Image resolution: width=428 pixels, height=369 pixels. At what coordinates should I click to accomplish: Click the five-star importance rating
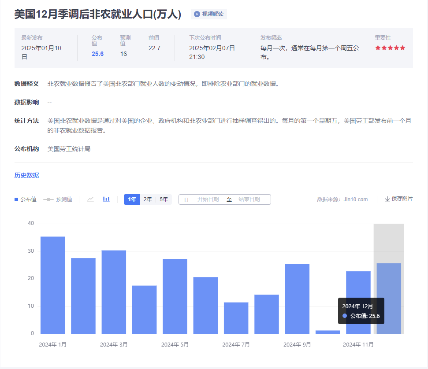pos(390,48)
